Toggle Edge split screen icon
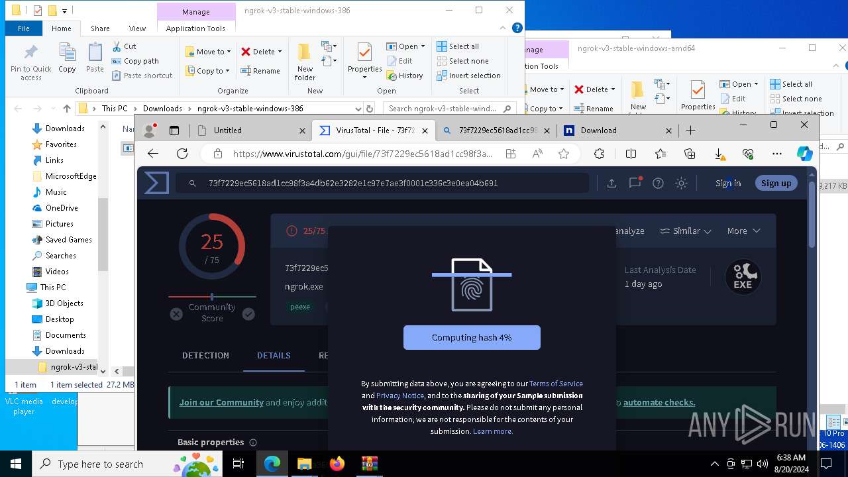Viewport: 848px width, 477px height. [631, 154]
